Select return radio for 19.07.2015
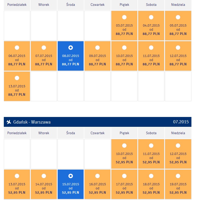 tap(178, 176)
